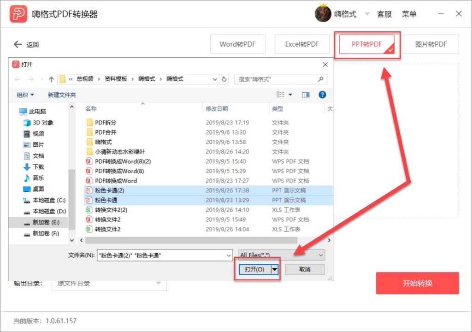The height and width of the screenshot is (332, 472).
Task: Open the blue help question icon
Action: click(322, 95)
